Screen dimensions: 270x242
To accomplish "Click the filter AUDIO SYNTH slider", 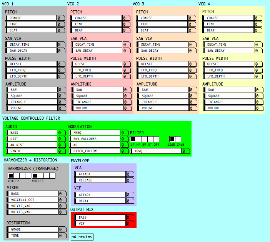I will point(32,151).
